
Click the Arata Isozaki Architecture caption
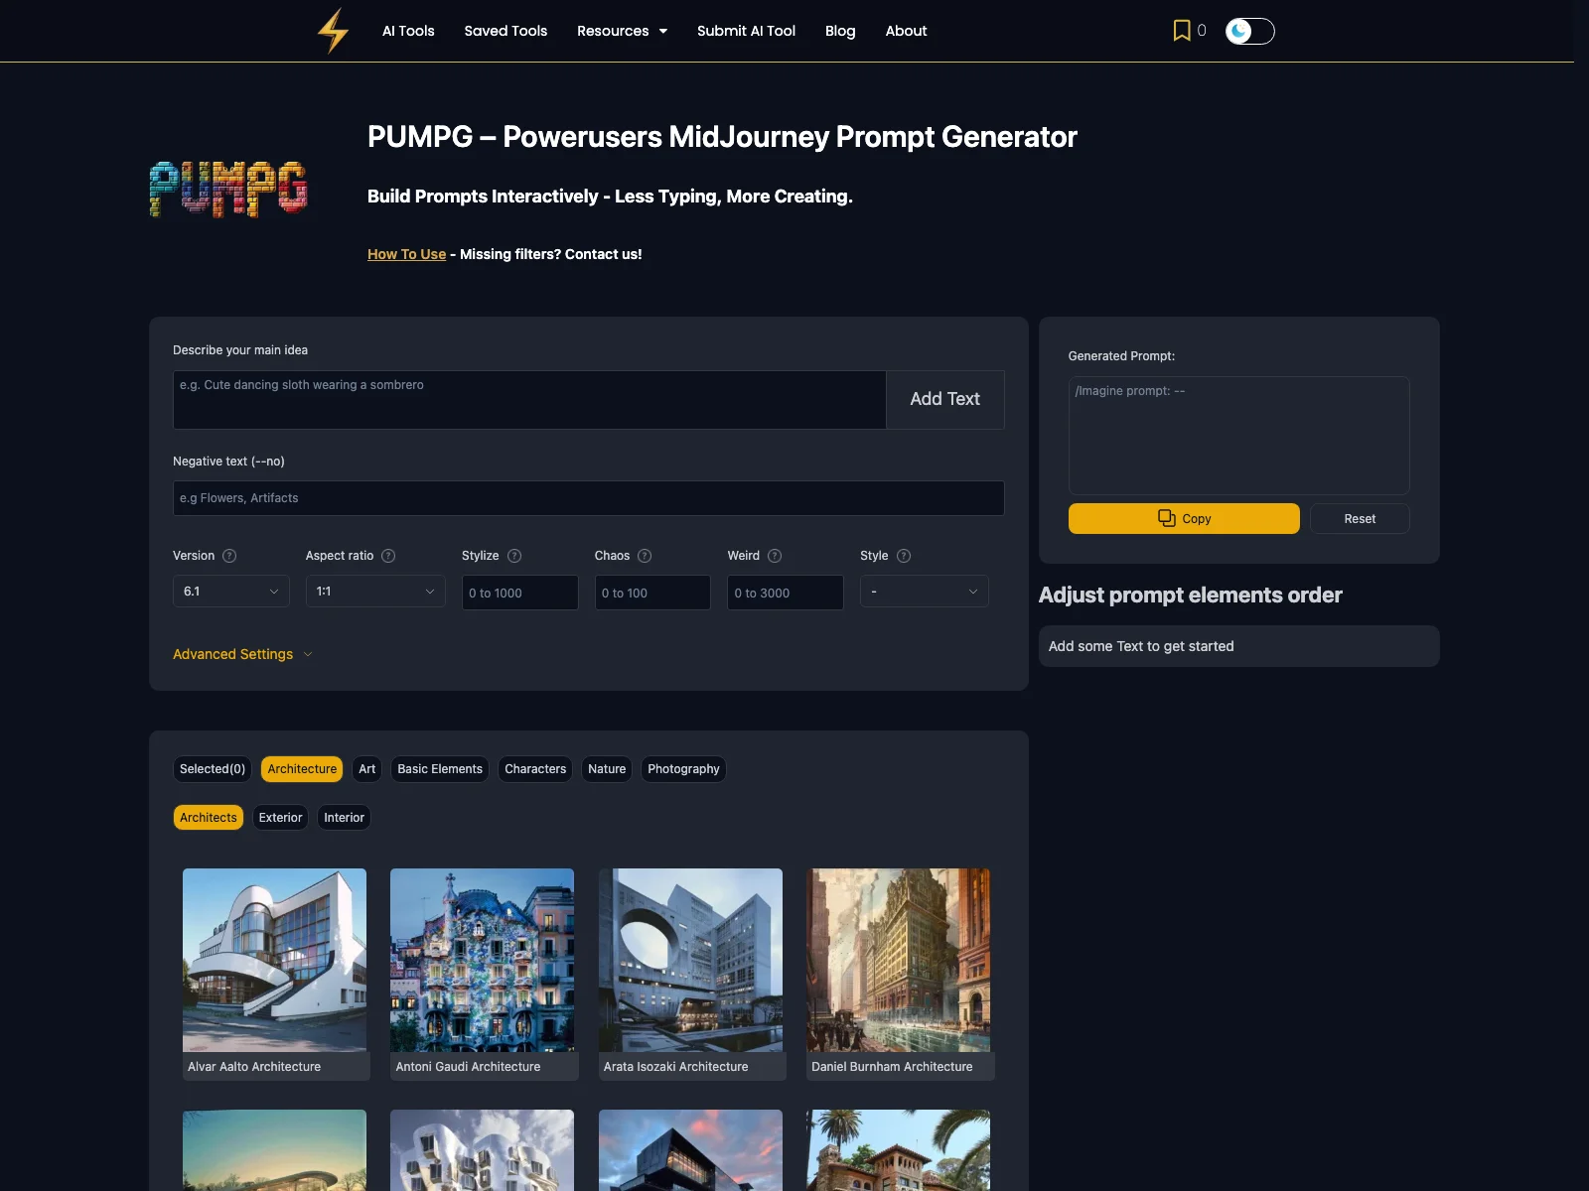coord(675,1067)
